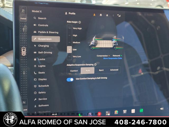Set ride height to High

(75, 35)
